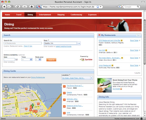Click the yellow badge beside Union Restaurant
146x120 pixels.
(x=112, y=65)
